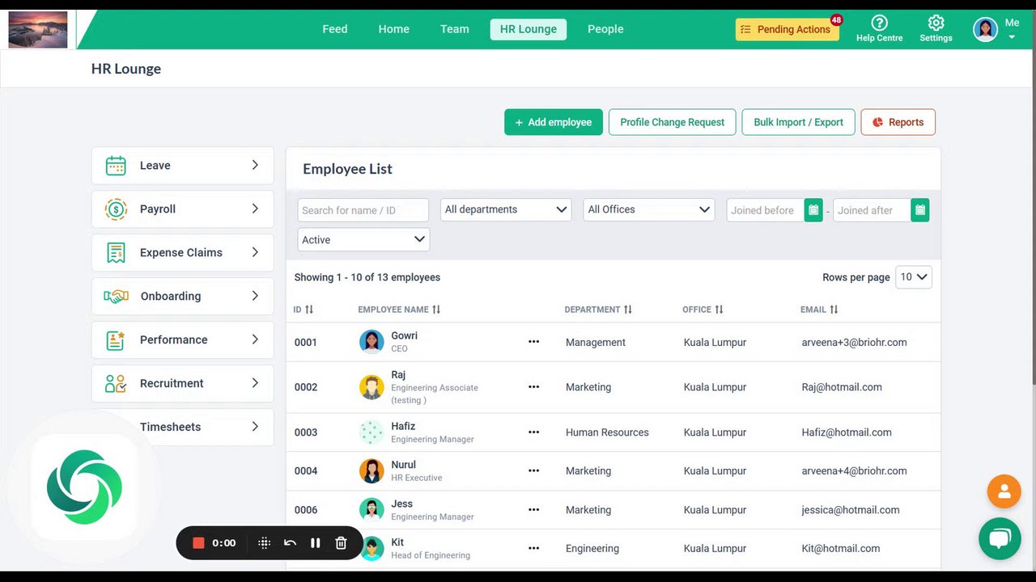The image size is (1036, 582).
Task: Open actions menu for Jess
Action: click(x=533, y=510)
